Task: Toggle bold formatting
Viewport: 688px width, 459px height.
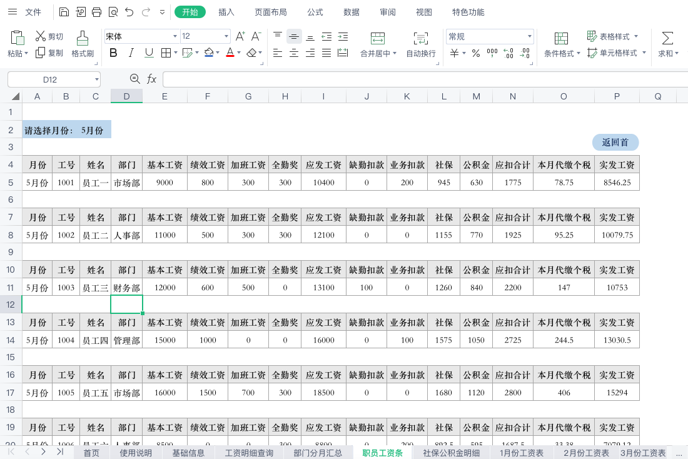Action: click(113, 53)
